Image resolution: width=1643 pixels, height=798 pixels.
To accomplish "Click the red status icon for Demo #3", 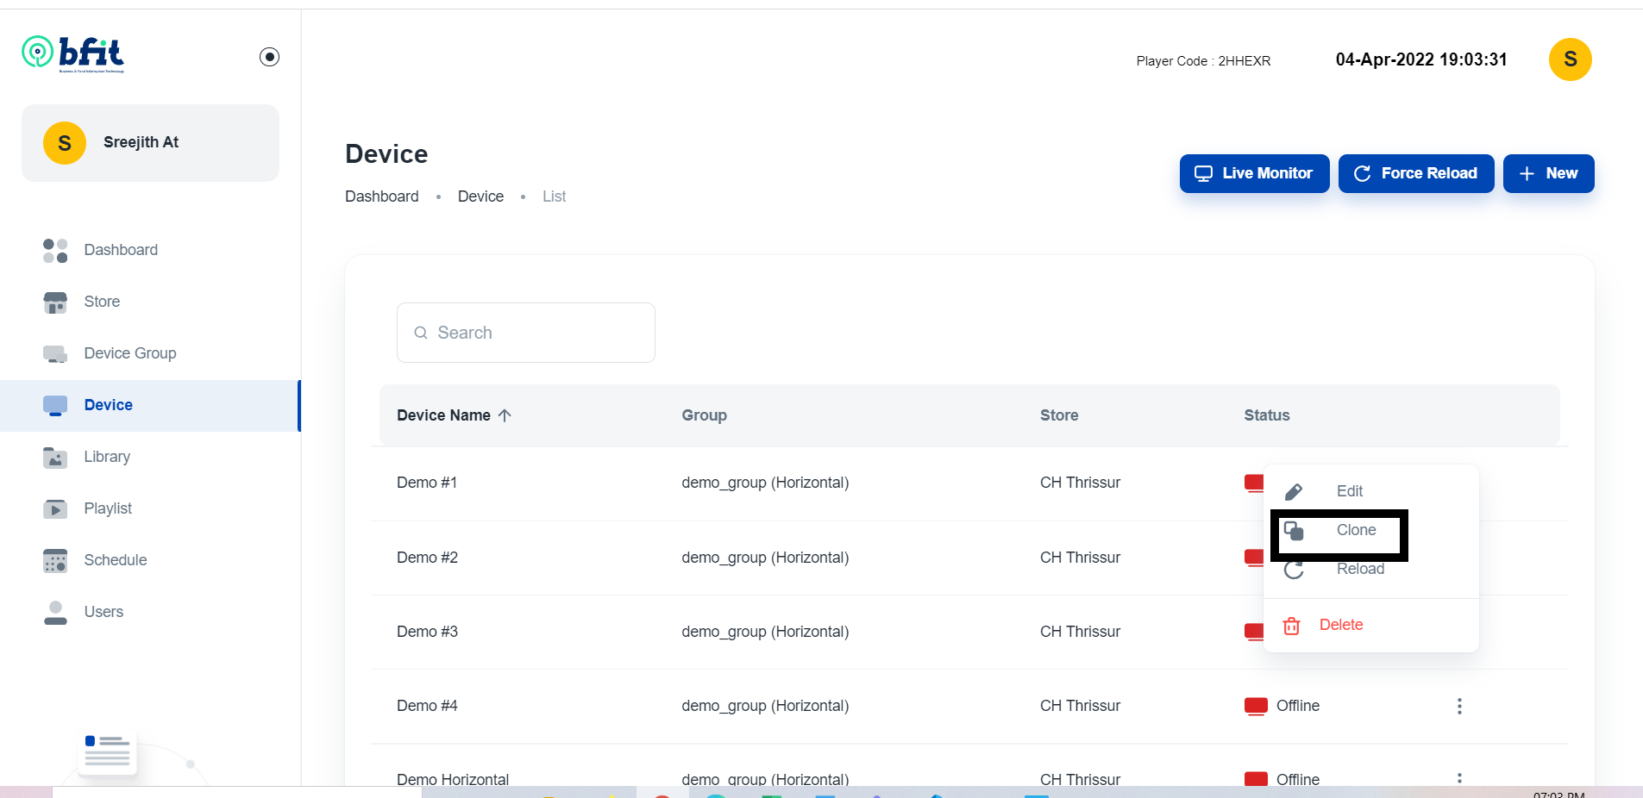I will tap(1254, 632).
